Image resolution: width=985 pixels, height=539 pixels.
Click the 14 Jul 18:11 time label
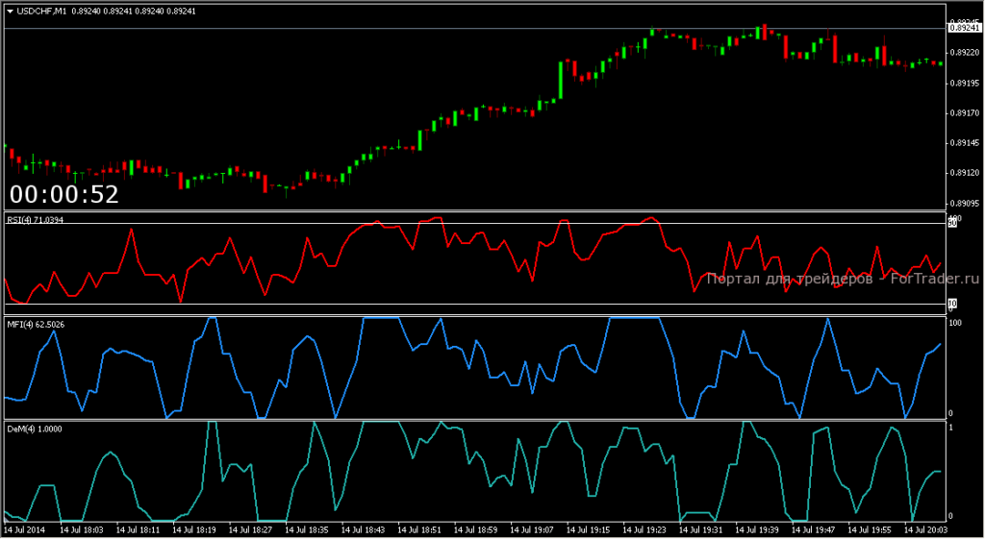pos(137,530)
